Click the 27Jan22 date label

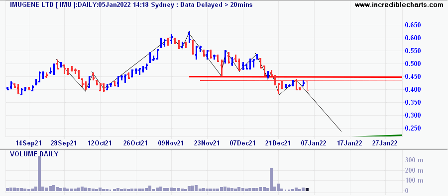point(385,143)
